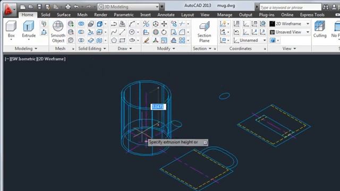Click the Undo arrow icon
This screenshot has width=340, height=191.
coord(76,7)
